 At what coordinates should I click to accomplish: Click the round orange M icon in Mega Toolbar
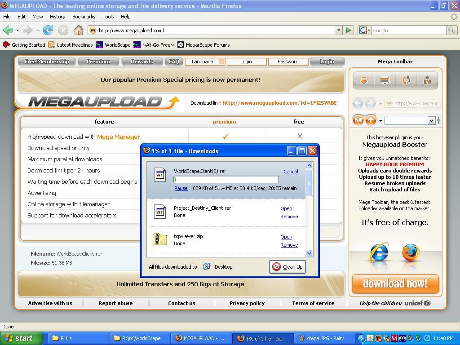(x=358, y=120)
